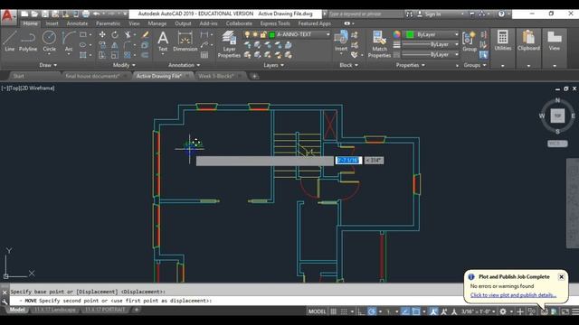Open Layer Properties manager
579x325 pixels.
(229, 44)
